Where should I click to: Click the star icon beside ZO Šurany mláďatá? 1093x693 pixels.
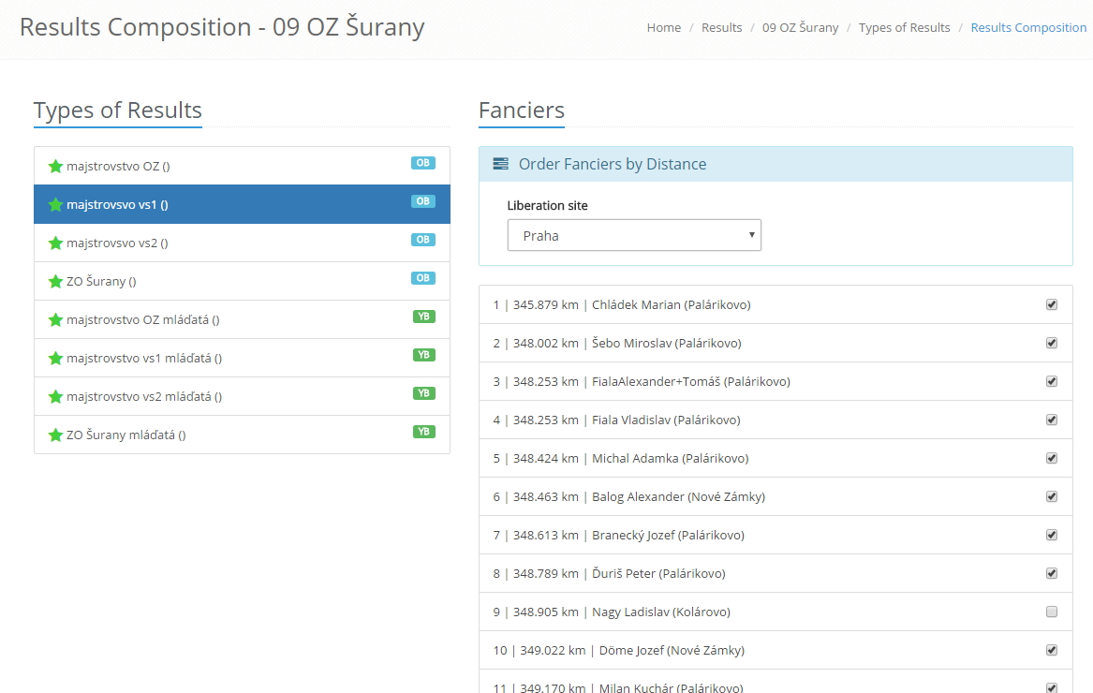(55, 435)
